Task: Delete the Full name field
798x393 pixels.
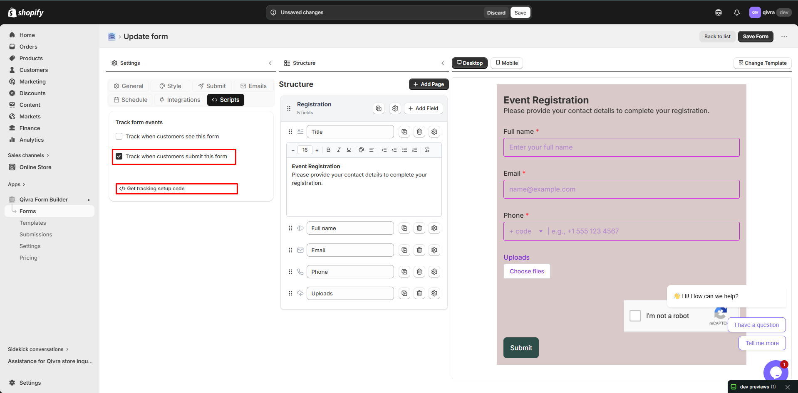Action: (419, 228)
